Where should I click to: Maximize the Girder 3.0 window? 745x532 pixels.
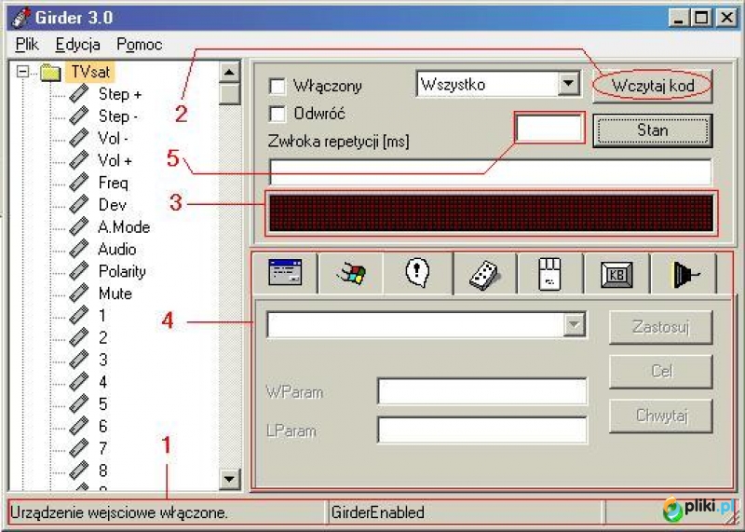(x=702, y=18)
